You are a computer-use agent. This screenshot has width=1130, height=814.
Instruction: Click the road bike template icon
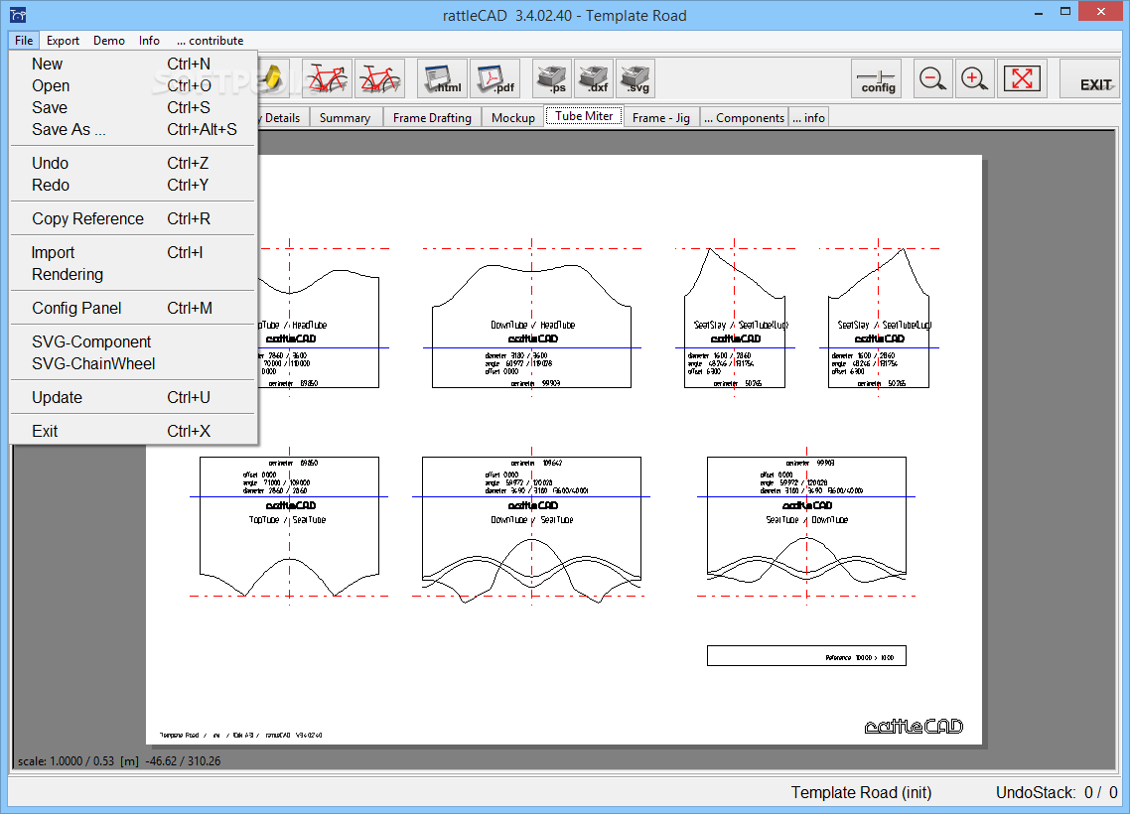327,78
